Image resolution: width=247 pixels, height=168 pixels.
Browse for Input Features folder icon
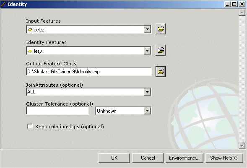(161, 29)
